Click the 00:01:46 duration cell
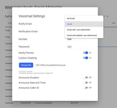Viewport: 117px width, 108px height. [74, 103]
